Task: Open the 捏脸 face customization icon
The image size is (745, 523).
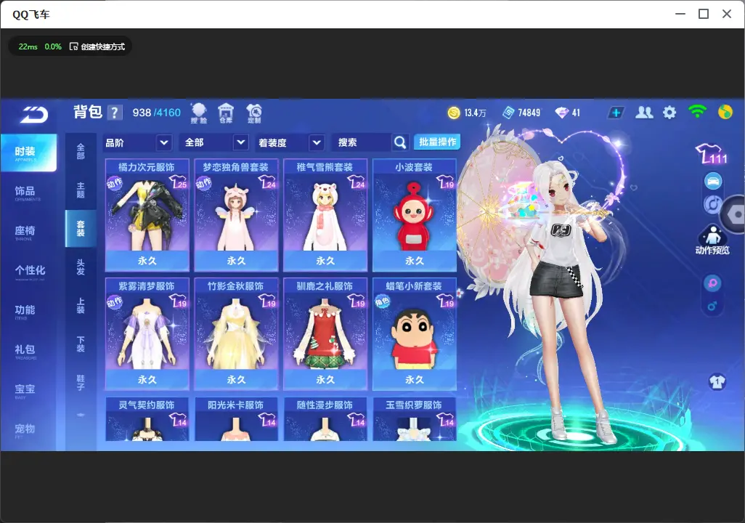Action: point(199,113)
